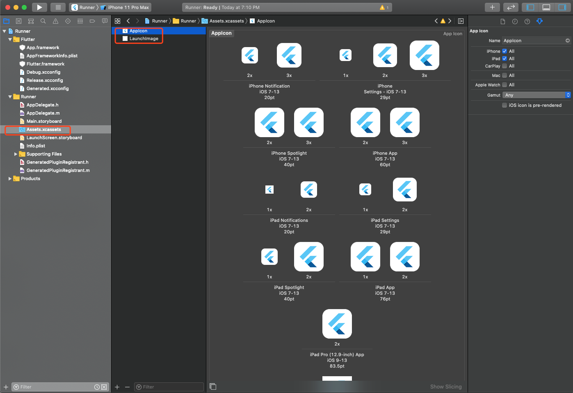The width and height of the screenshot is (573, 393).
Task: Edit the AppIcon Name field
Action: click(536, 41)
